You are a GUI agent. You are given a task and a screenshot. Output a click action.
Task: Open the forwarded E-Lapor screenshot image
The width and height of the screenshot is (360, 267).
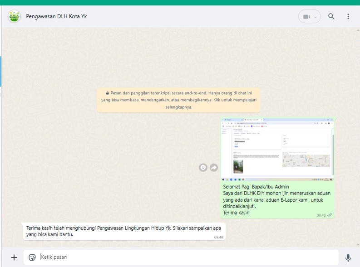[277, 150]
